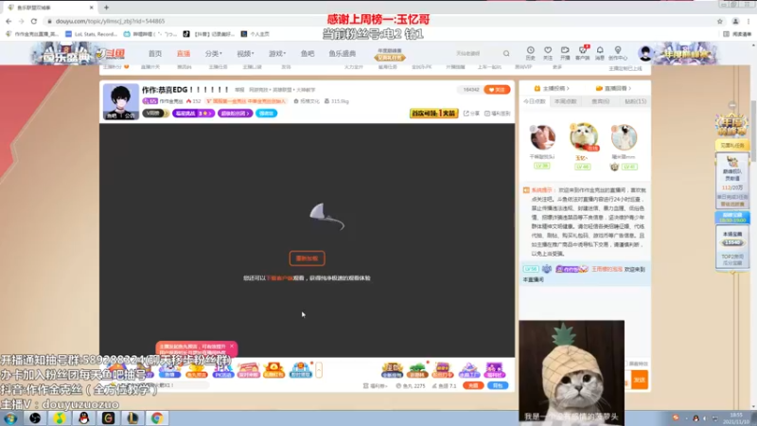The width and height of the screenshot is (757, 426).
Task: Click the purple gift icon at gift bar end
Action: pos(494,370)
